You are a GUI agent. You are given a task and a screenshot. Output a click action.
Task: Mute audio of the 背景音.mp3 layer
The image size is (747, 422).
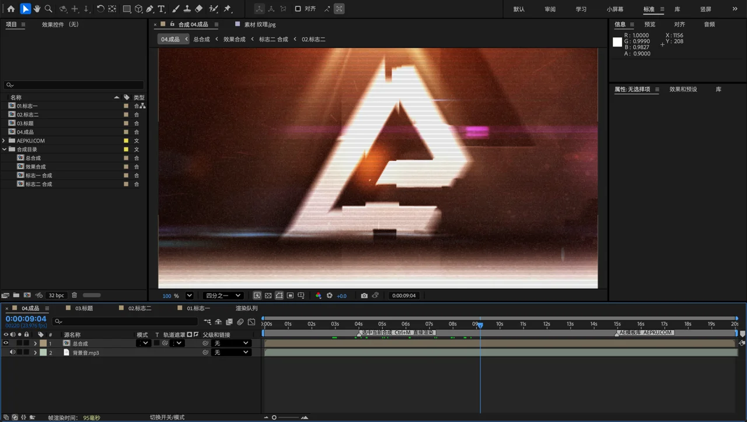pos(12,353)
